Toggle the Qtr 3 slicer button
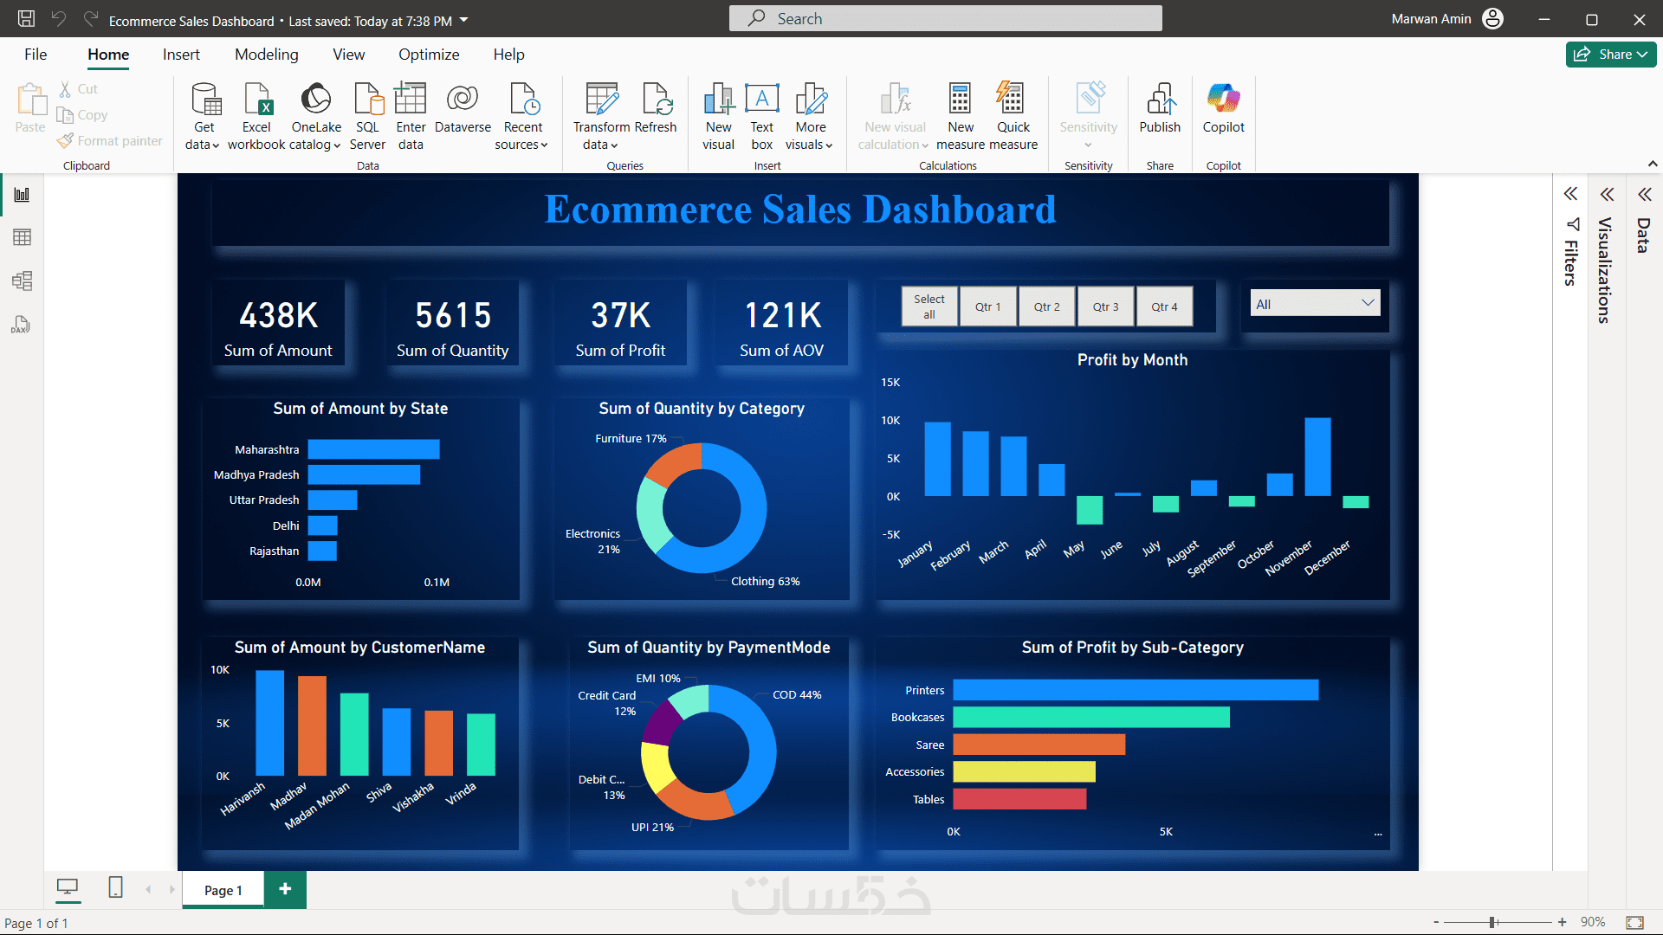This screenshot has height=935, width=1663. (1105, 306)
